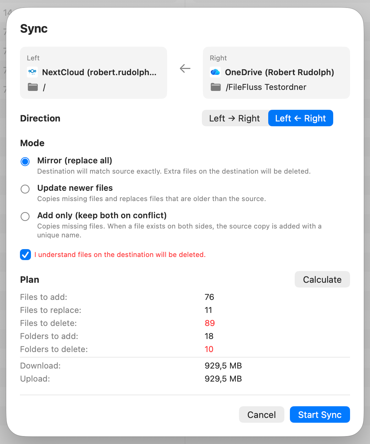Select the Update newer files mode
370x444 pixels.
coord(25,189)
